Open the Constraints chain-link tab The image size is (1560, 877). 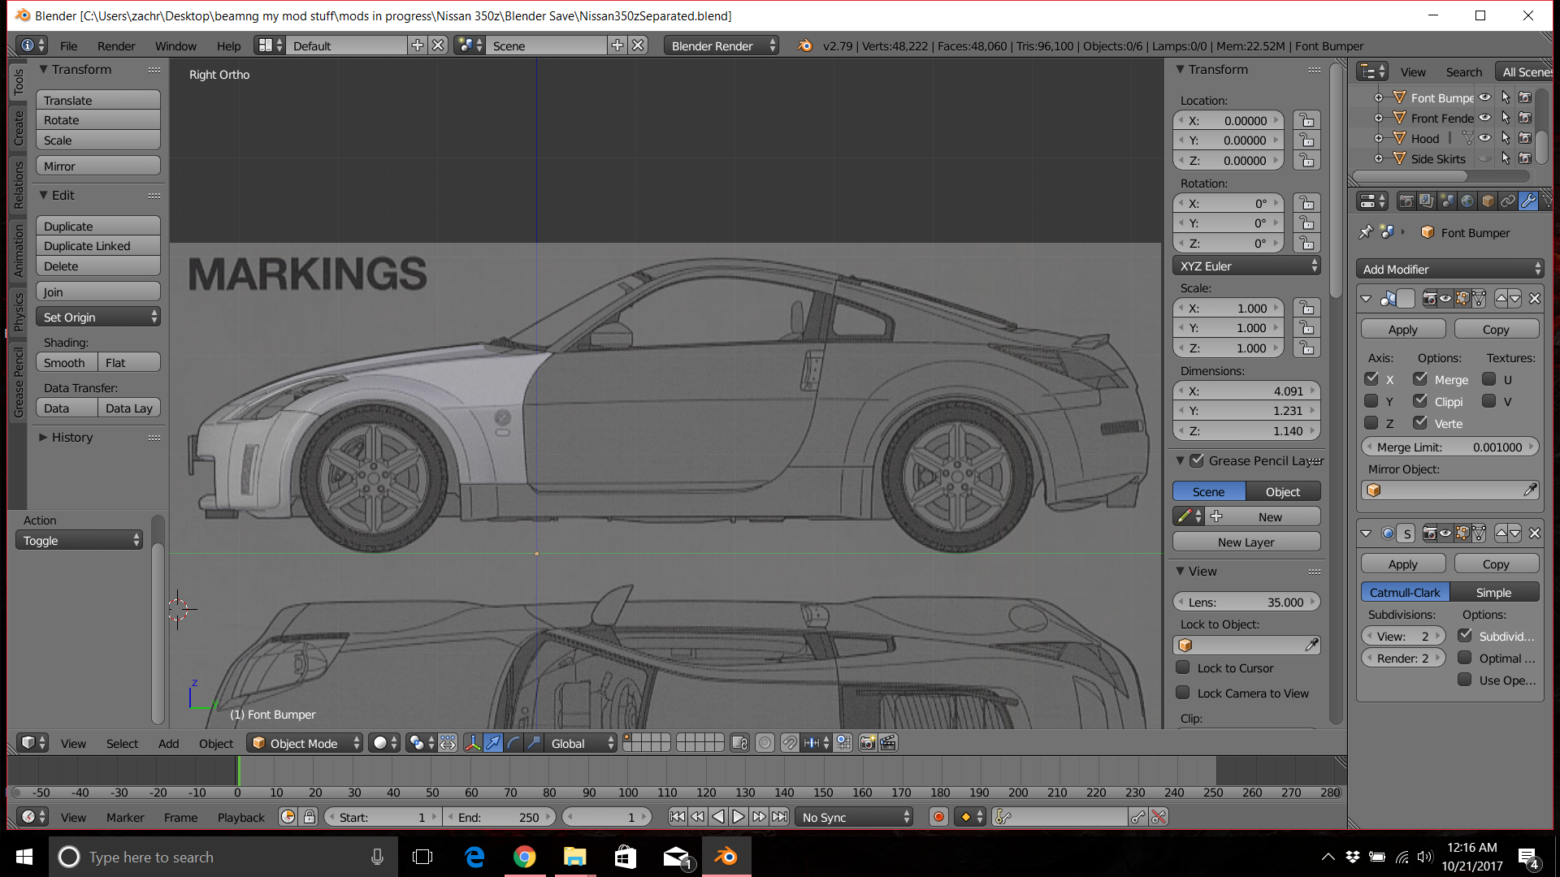click(x=1508, y=201)
